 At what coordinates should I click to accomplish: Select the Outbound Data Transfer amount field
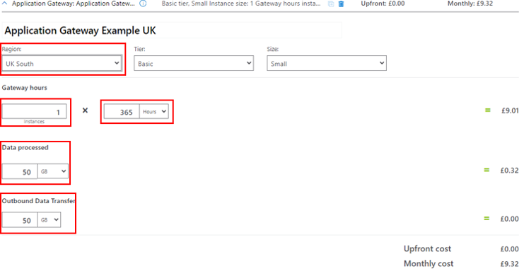(20, 220)
